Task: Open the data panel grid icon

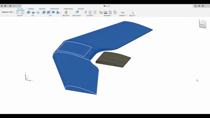Action: (x=2, y=6)
